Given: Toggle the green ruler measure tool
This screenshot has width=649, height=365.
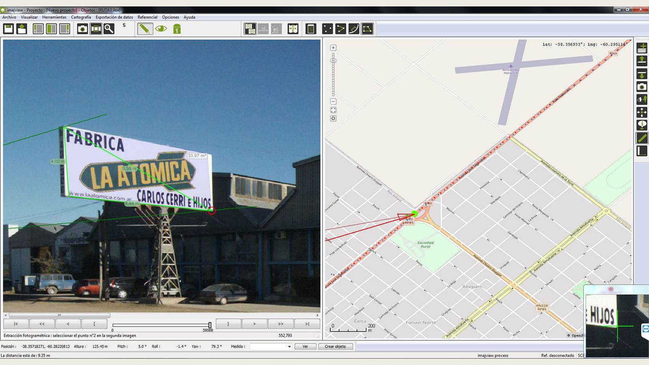Looking at the screenshot, I should pyautogui.click(x=642, y=138).
